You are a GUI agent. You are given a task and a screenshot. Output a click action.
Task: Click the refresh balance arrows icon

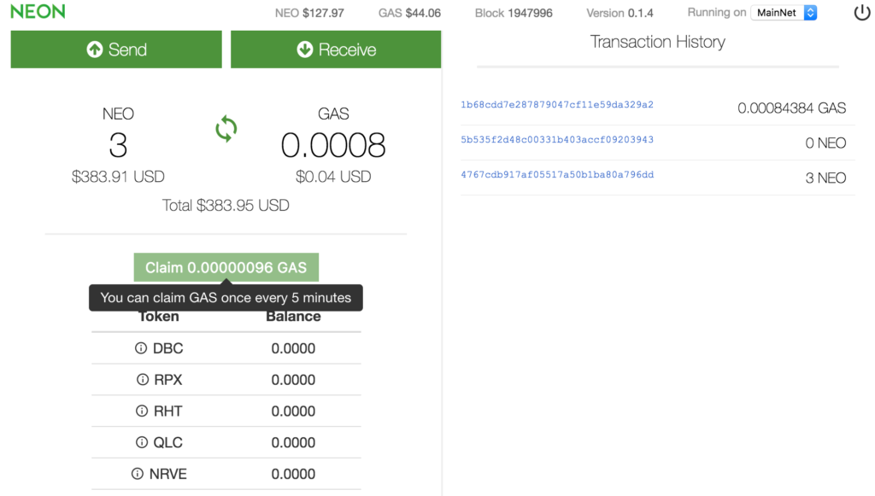pos(226,129)
